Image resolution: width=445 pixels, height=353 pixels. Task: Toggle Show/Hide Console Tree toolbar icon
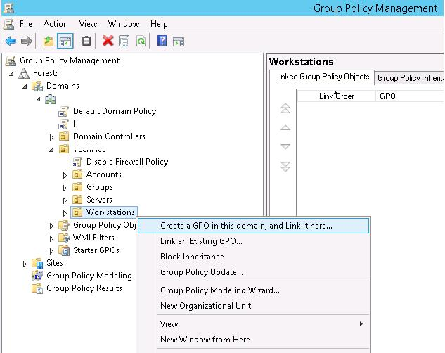coord(65,41)
